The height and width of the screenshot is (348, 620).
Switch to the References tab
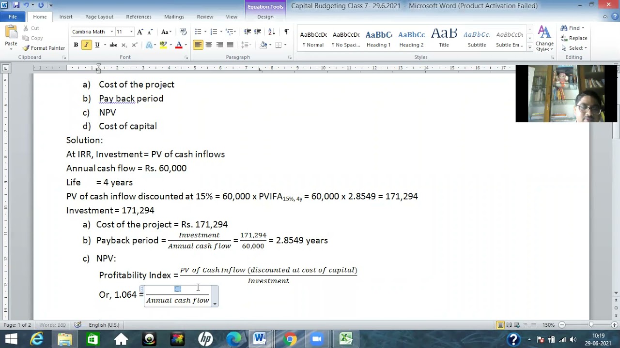click(x=139, y=16)
